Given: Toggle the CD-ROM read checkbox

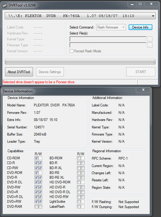Looking at the screenshot, I should click(36, 158).
